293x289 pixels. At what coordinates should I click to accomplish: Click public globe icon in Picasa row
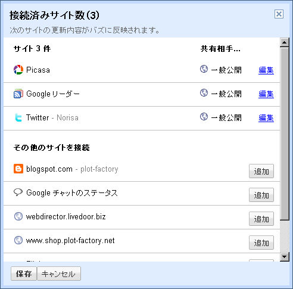tap(204, 69)
